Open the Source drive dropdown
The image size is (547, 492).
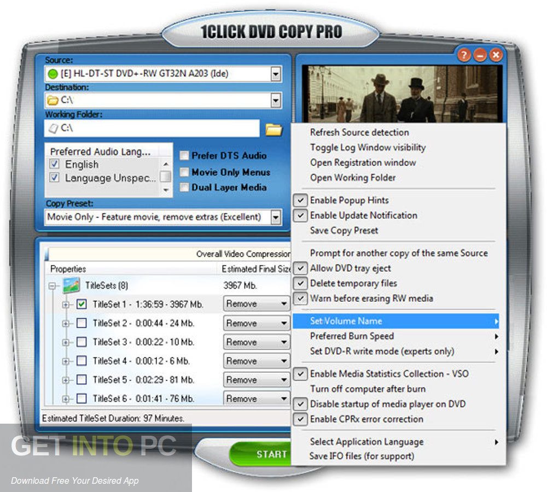coord(276,74)
